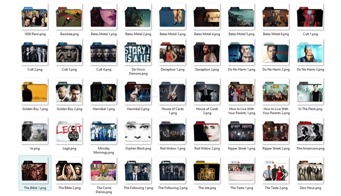Screen dimensions: 341x196
Task: Click the Golden Boy 1.png yellow folder
Action: point(35,92)
